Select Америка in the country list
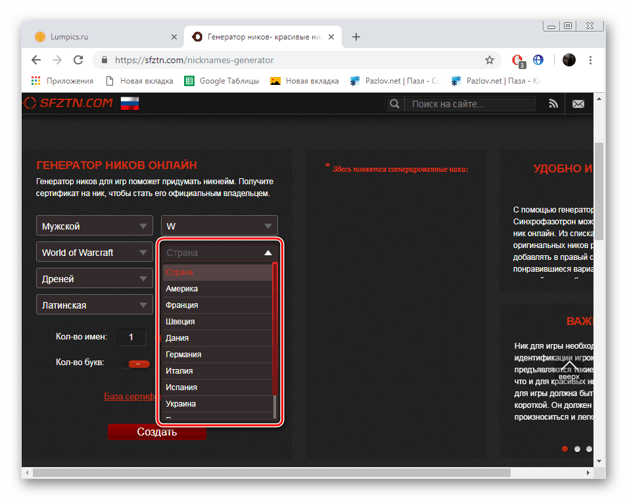 tap(217, 289)
